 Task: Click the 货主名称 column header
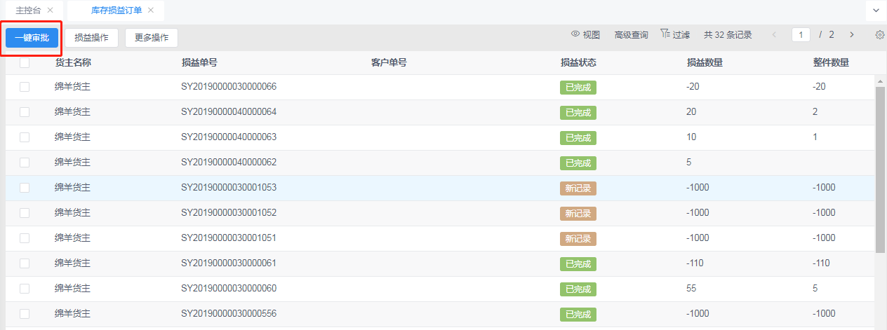[x=73, y=62]
